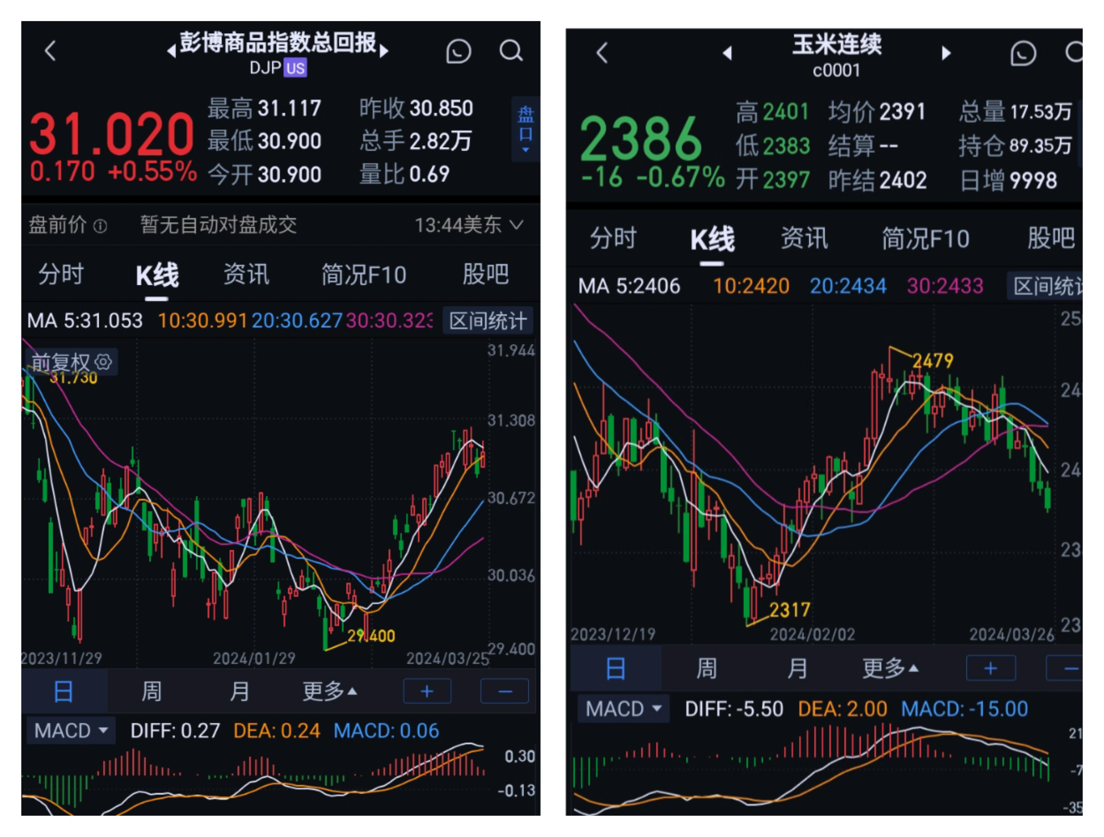This screenshot has height=837, width=1104.
Task: Open 股吧 tab in corn panel
Action: [1051, 238]
